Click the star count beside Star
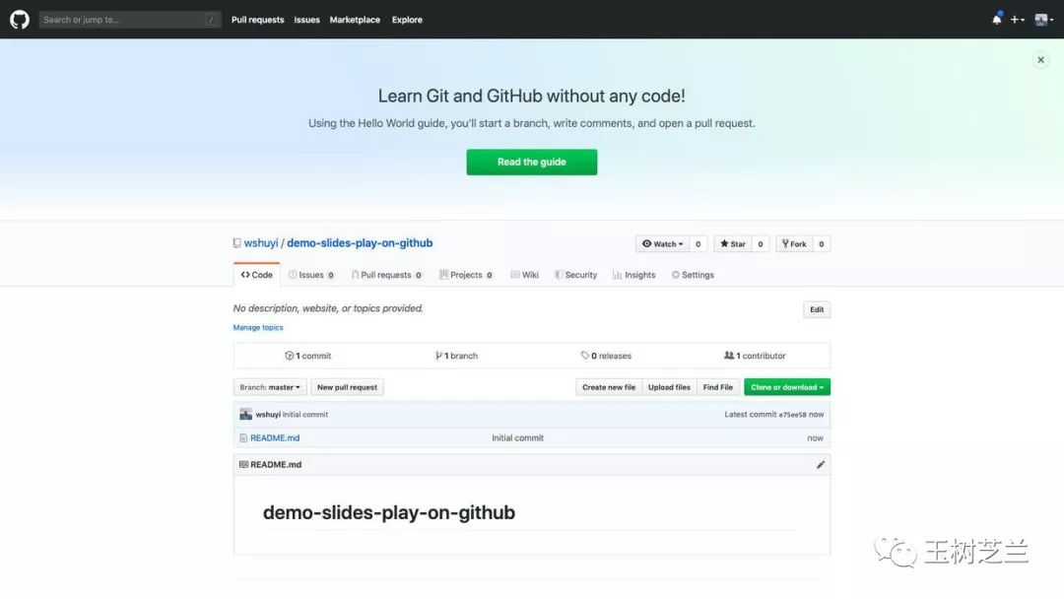 coord(761,243)
